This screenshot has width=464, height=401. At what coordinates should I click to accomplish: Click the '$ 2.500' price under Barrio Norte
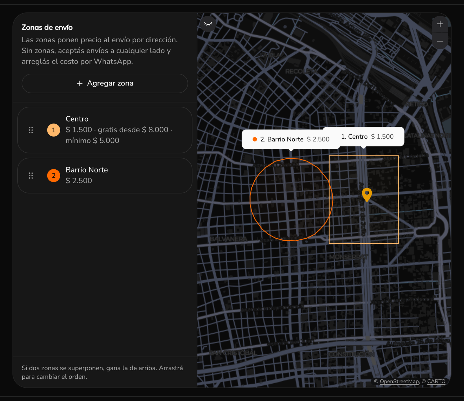pyautogui.click(x=79, y=181)
